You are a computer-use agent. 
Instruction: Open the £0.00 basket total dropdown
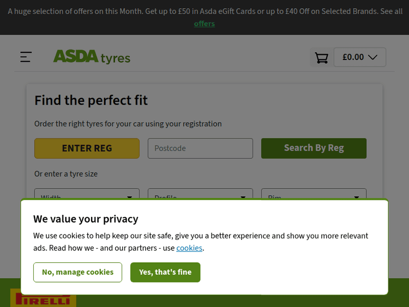(x=359, y=57)
